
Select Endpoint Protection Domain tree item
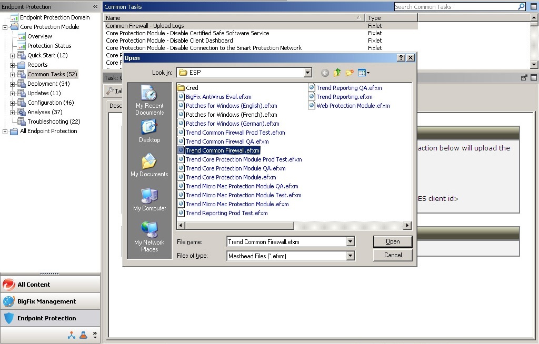(x=55, y=17)
